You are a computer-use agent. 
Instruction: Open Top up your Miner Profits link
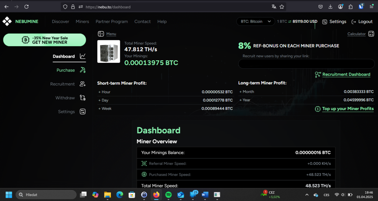click(x=348, y=109)
